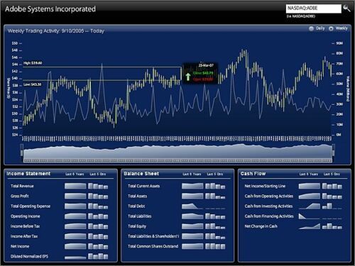Click the green up arrow in the tooltip
The width and height of the screenshot is (355, 266).
(188, 77)
